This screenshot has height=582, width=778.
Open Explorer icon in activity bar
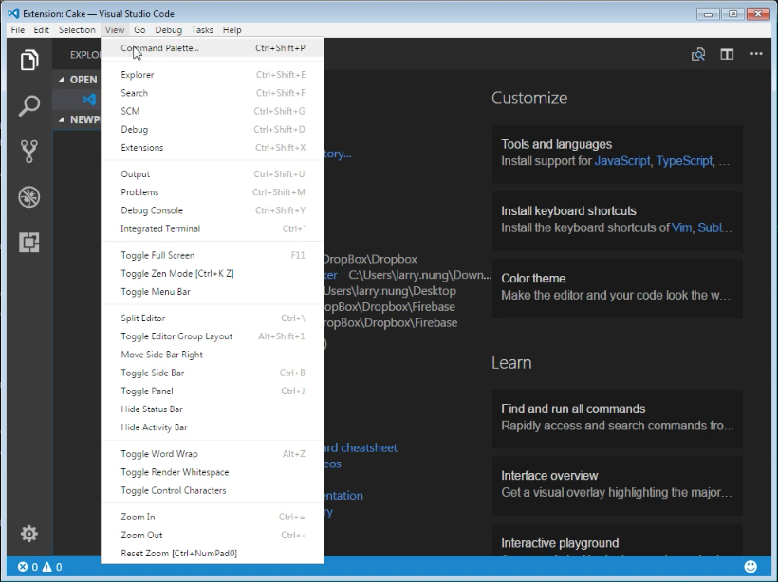pyautogui.click(x=29, y=60)
